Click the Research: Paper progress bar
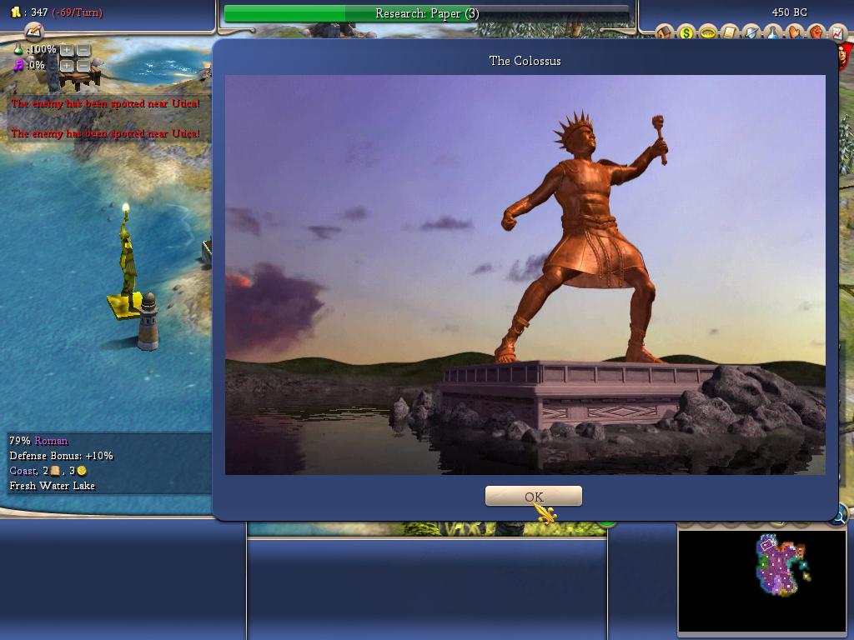The height and width of the screenshot is (640, 854). tap(427, 13)
